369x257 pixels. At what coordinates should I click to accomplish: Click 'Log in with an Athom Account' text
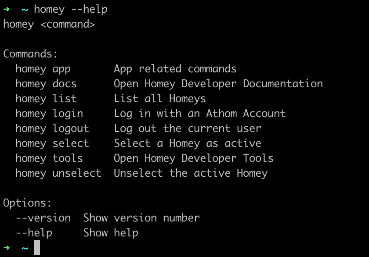click(x=200, y=114)
